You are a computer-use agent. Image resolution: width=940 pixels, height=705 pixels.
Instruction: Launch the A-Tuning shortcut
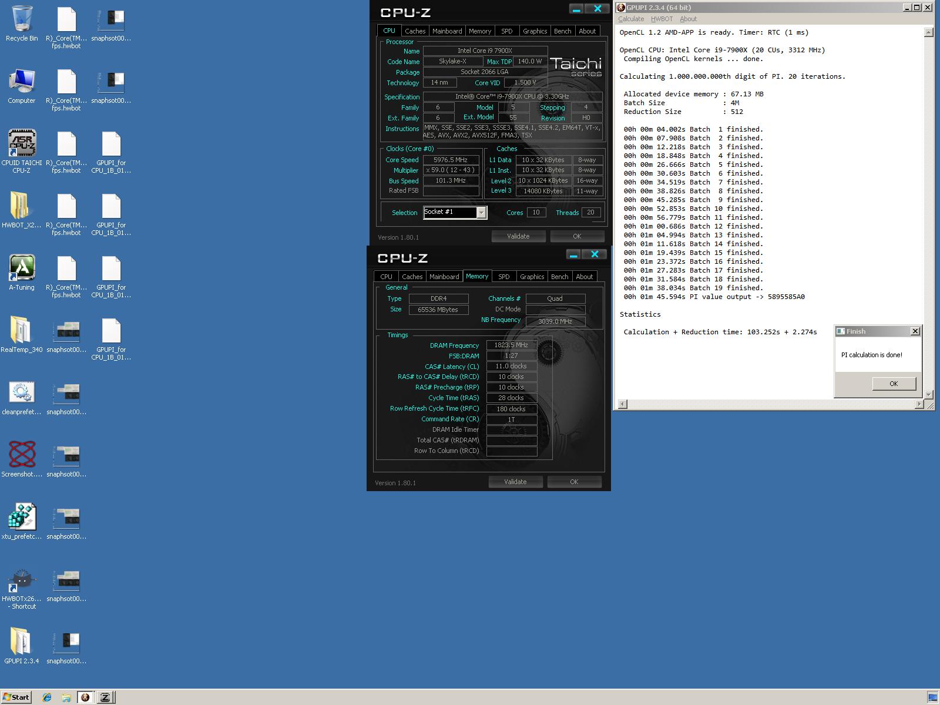22,273
